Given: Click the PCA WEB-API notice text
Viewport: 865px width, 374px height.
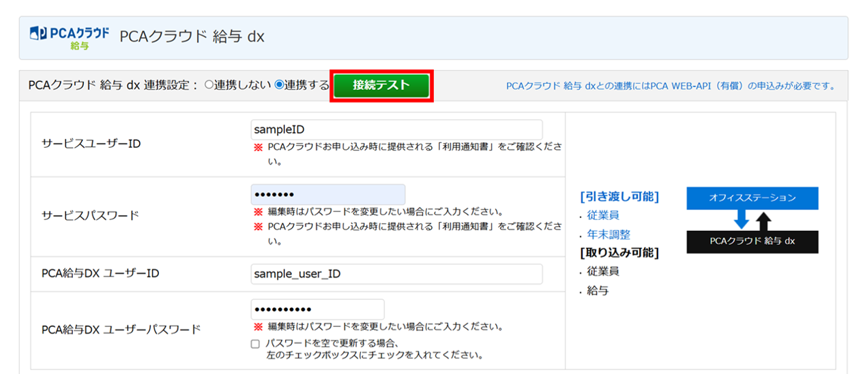Looking at the screenshot, I should 671,86.
